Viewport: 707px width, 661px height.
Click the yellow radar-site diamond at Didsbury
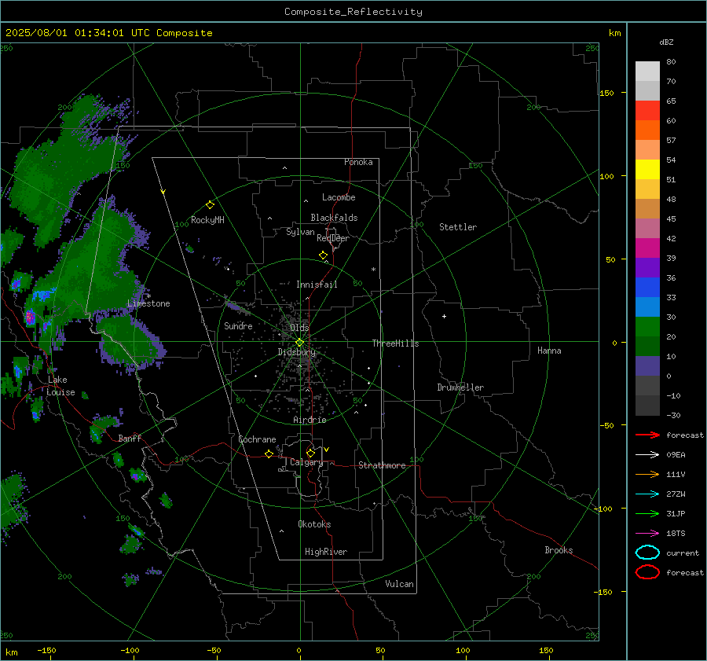[299, 343]
